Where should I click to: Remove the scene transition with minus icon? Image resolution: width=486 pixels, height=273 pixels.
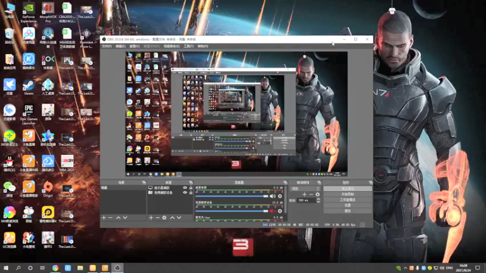tap(311, 194)
